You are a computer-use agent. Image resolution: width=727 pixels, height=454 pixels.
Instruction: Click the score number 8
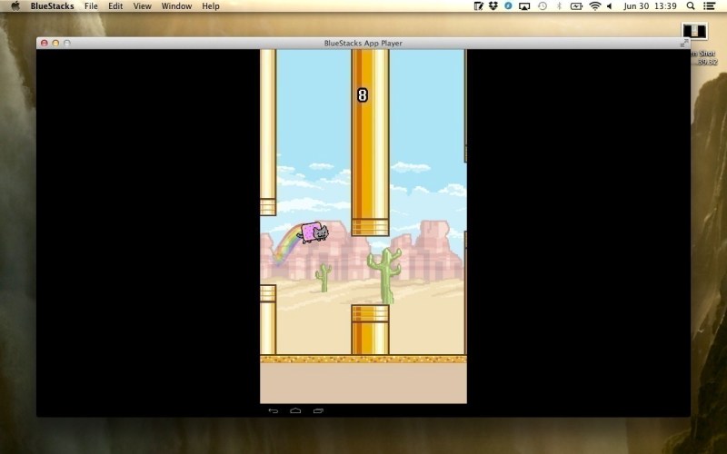pos(363,95)
